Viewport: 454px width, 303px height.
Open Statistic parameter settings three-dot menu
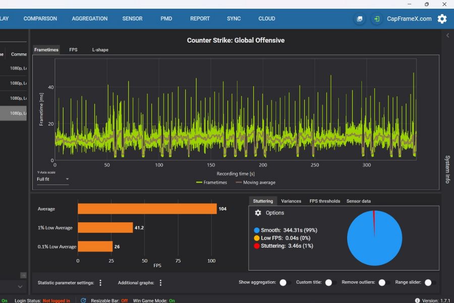click(100, 283)
